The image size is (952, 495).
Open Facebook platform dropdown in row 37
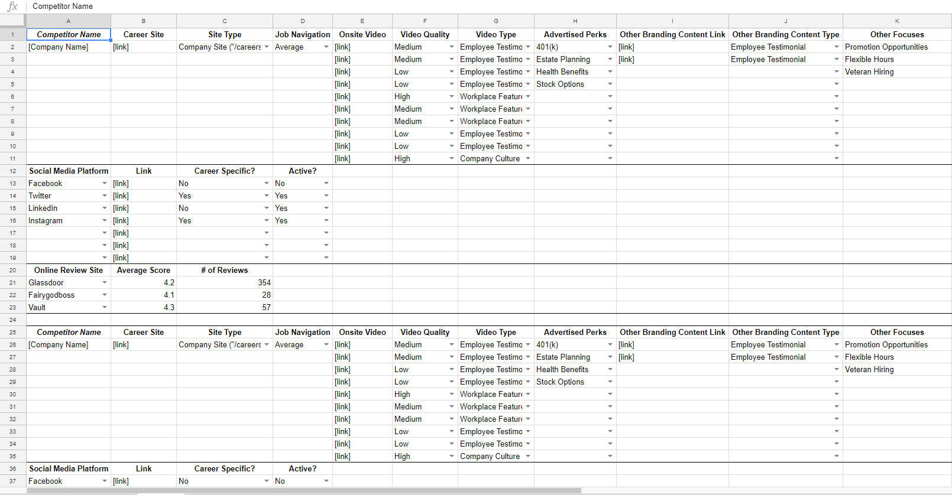coord(105,481)
